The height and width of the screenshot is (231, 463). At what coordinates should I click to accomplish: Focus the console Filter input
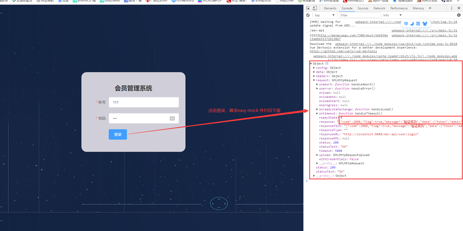click(360, 15)
